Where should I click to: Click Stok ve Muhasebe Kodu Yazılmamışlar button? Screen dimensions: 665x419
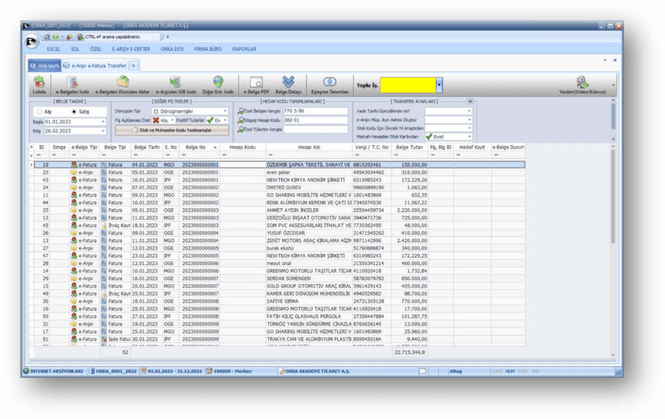coord(171,131)
